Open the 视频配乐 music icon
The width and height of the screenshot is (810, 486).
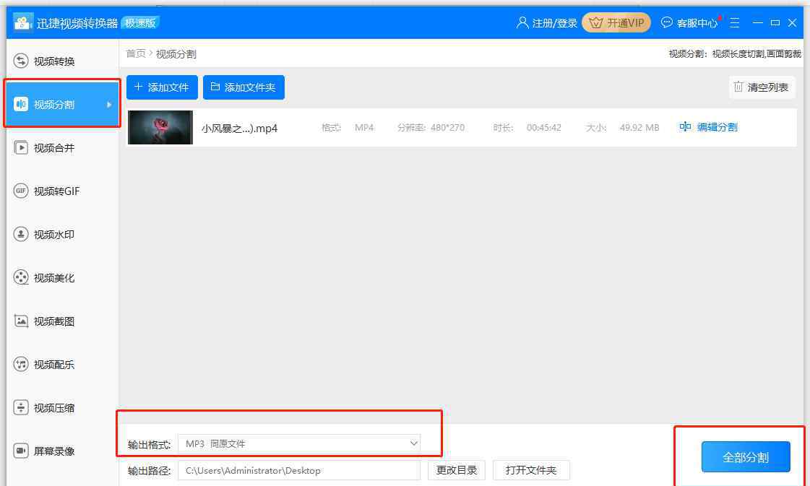21,365
